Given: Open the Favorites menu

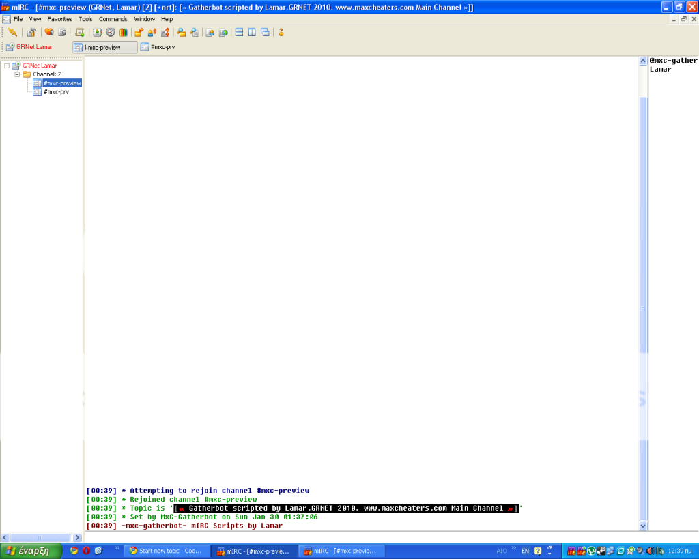Looking at the screenshot, I should [x=59, y=19].
